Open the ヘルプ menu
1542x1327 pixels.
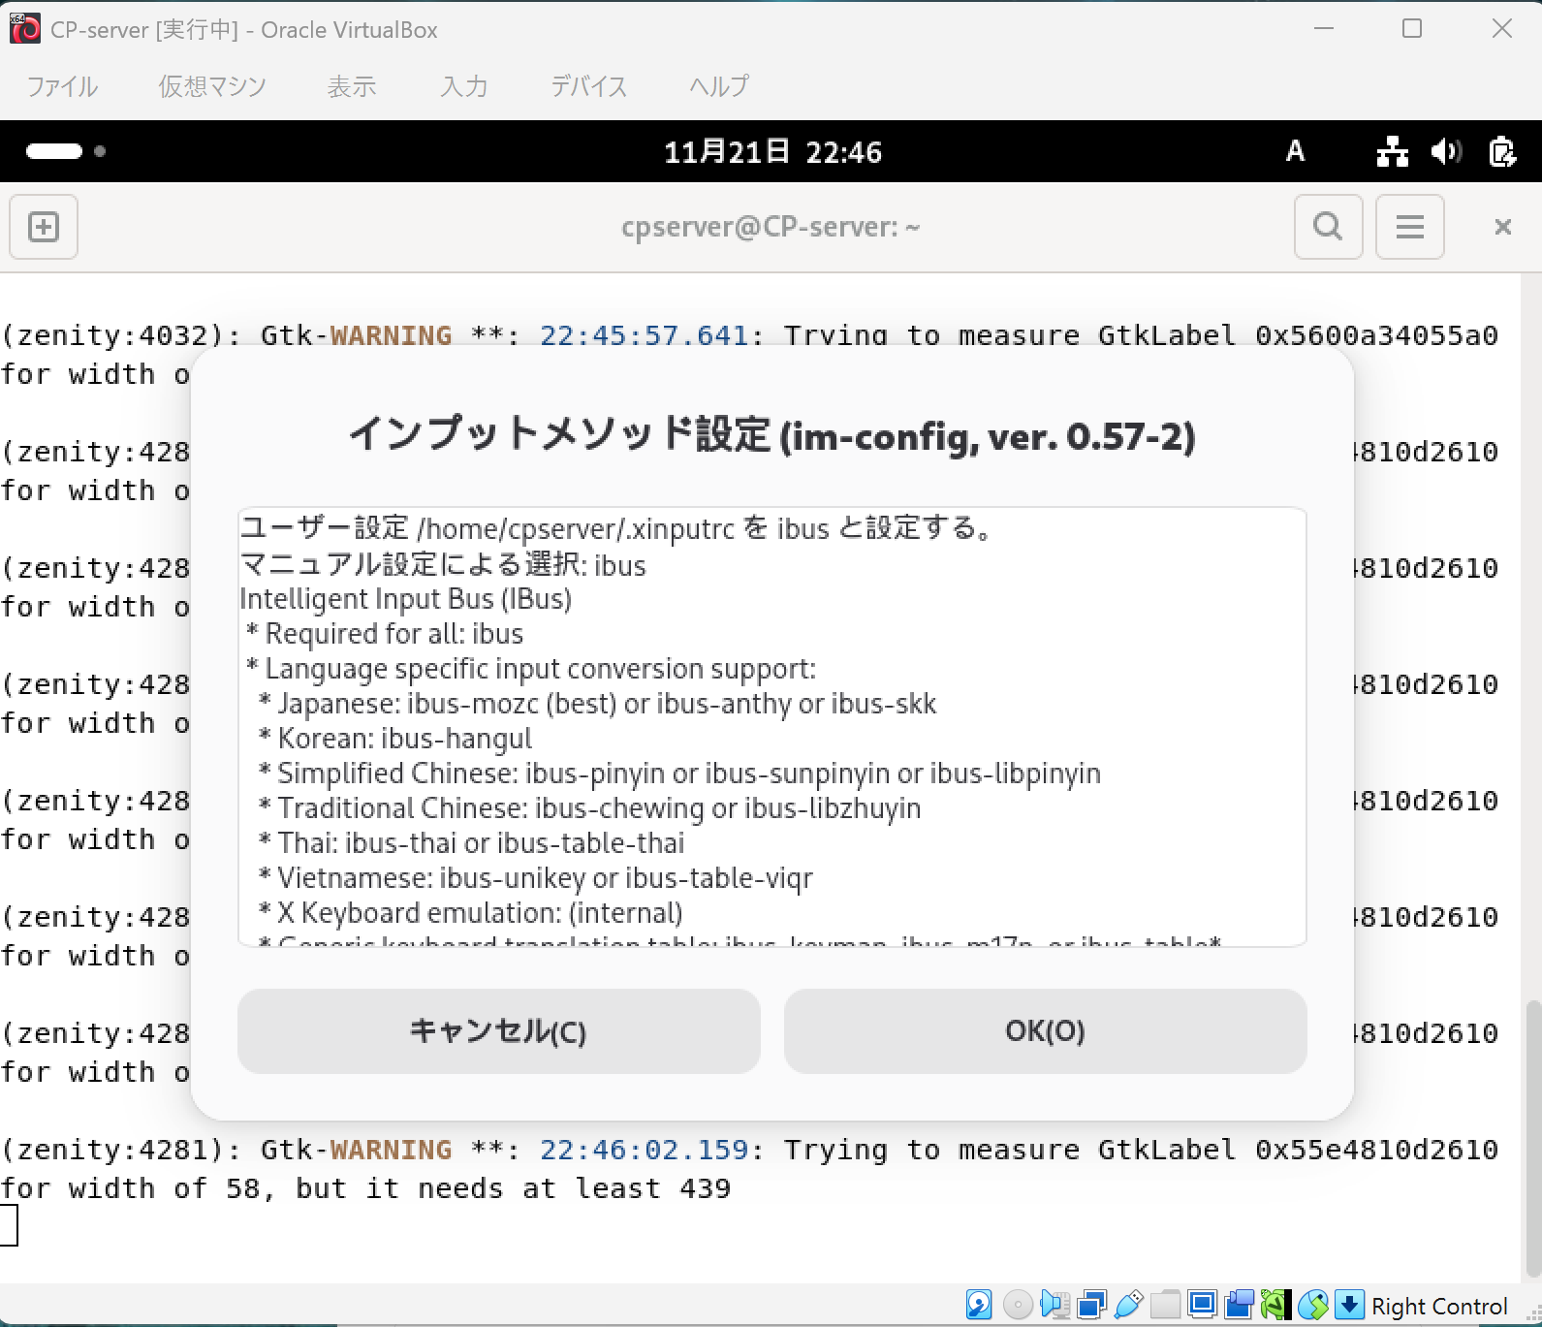[x=719, y=86]
